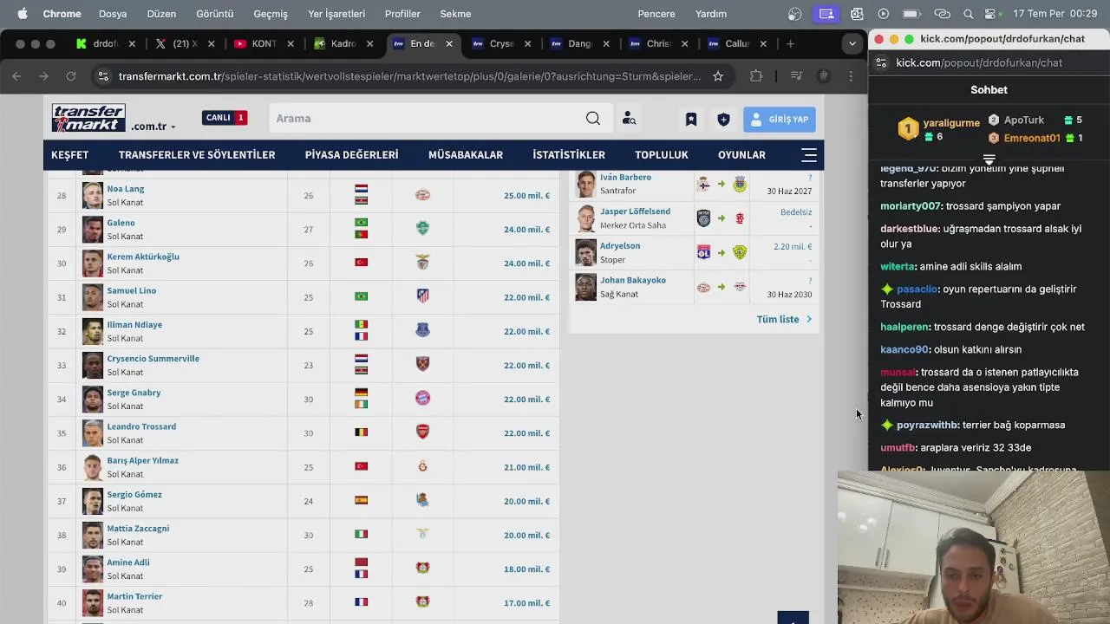Click Everton crest in Iliman Ndiaye row
This screenshot has width=1110, height=624.
click(422, 330)
